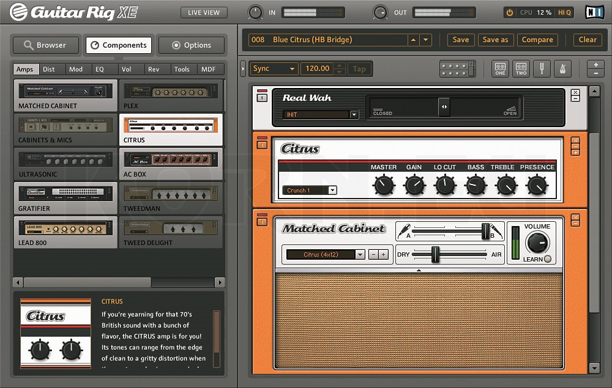
Task: Switch to the Browser tab
Action: click(45, 45)
